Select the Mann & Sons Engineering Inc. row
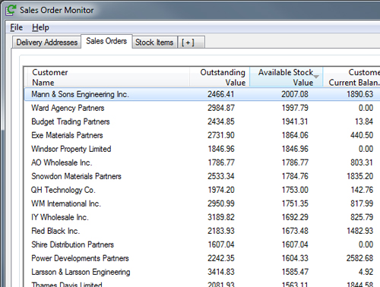This screenshot has height=287, width=380. pyautogui.click(x=202, y=94)
